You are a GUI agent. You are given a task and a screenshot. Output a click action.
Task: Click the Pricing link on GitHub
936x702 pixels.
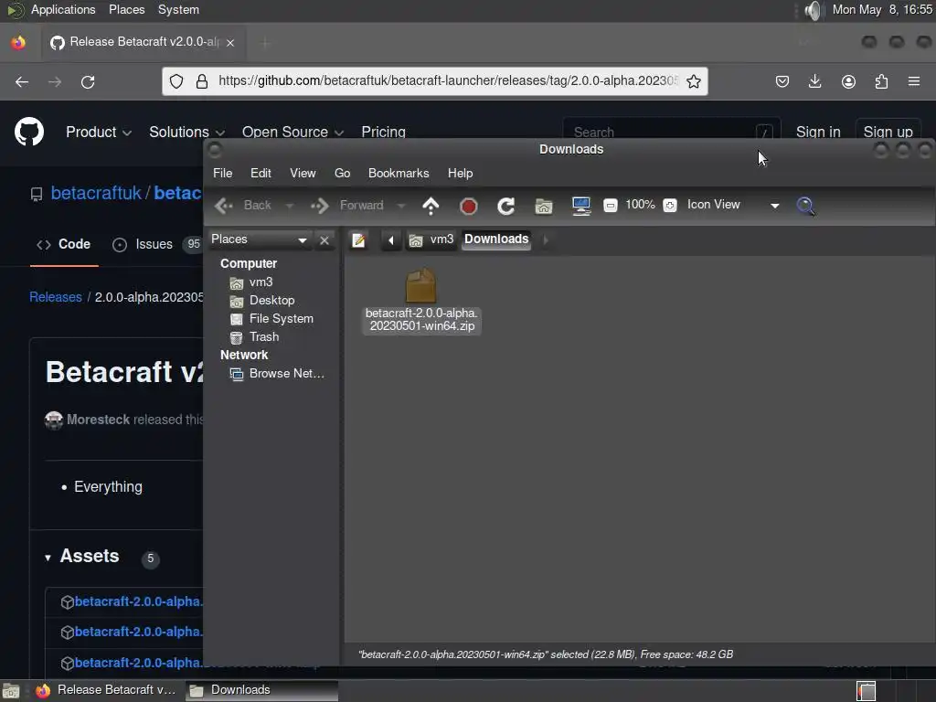383,132
